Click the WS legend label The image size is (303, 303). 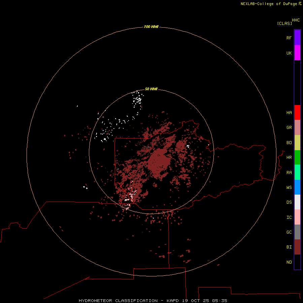point(289,188)
